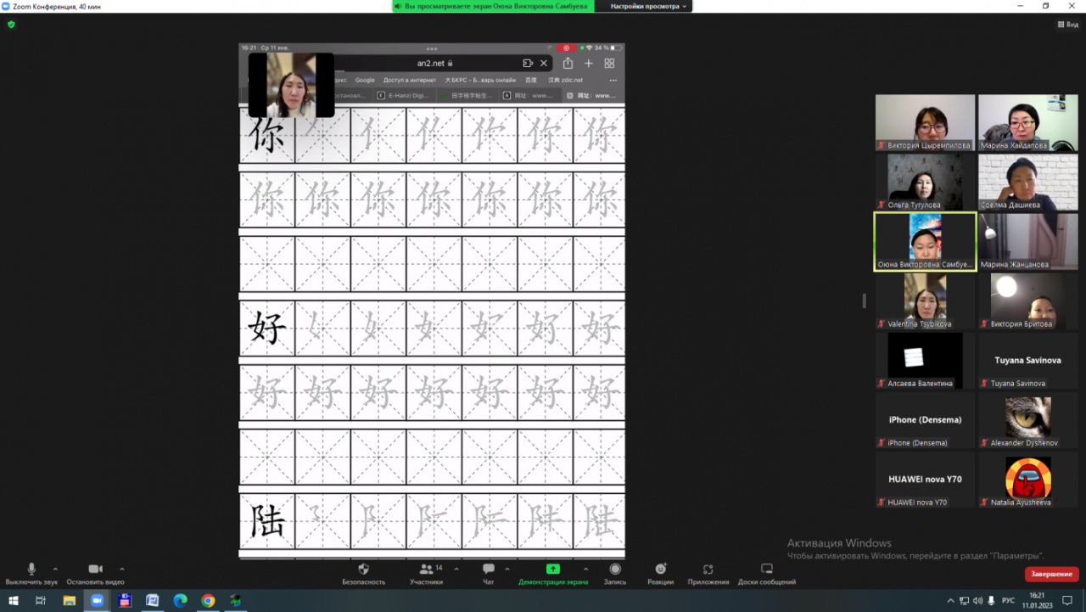Open the Security (Безопасность) shield icon
The image size is (1086, 612).
click(363, 570)
